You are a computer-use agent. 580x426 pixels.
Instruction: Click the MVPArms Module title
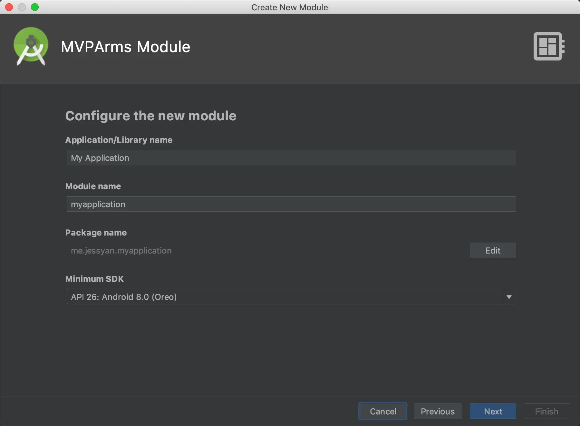point(125,47)
